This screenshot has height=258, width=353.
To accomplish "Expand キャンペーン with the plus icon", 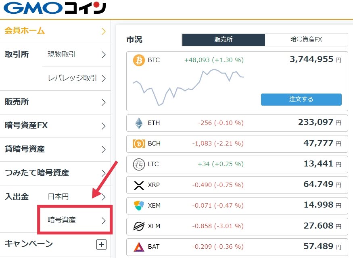I will tap(102, 245).
